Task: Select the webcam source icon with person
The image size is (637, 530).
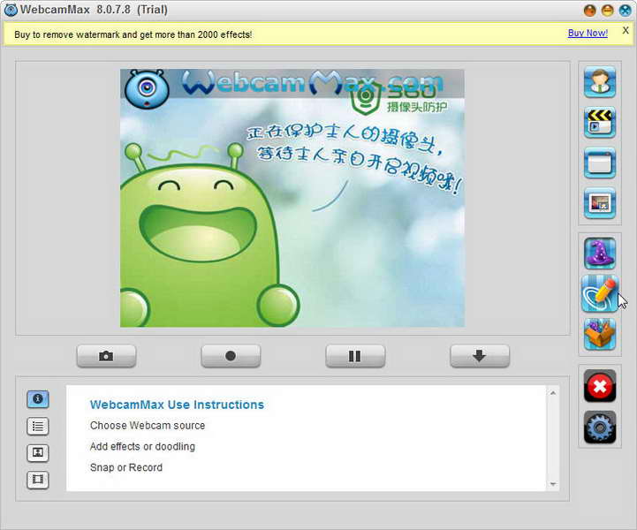Action: (600, 81)
